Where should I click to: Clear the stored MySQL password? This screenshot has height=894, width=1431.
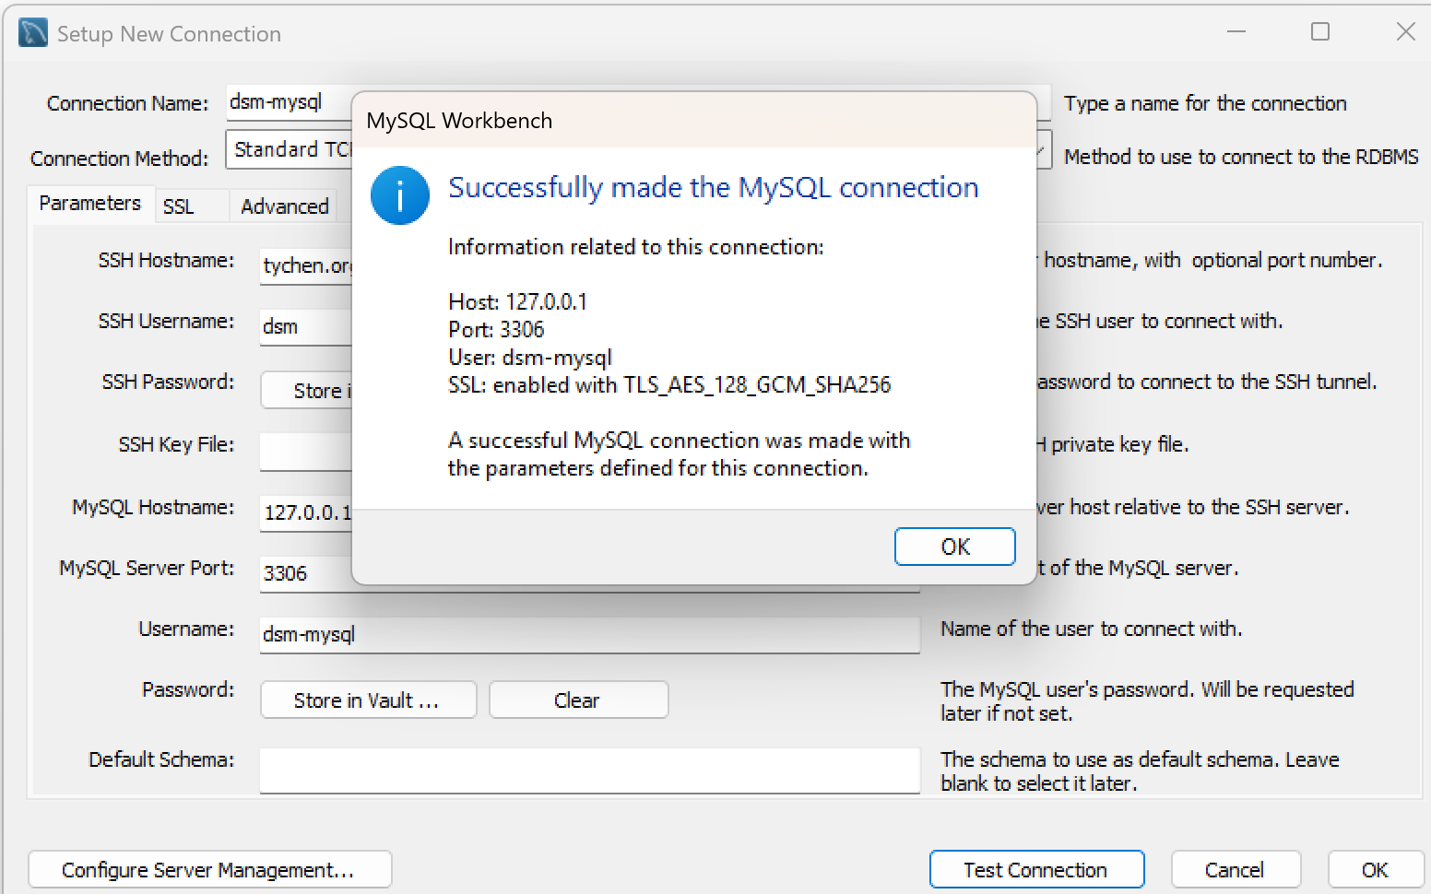tap(577, 700)
